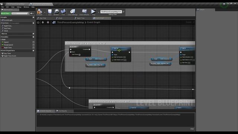Click the magnifier icon beside Debug Filter

tap(123, 12)
